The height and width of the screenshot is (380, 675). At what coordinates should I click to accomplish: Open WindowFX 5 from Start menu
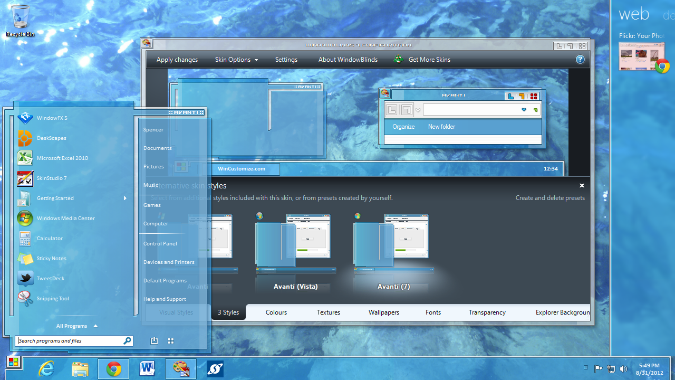pos(52,118)
